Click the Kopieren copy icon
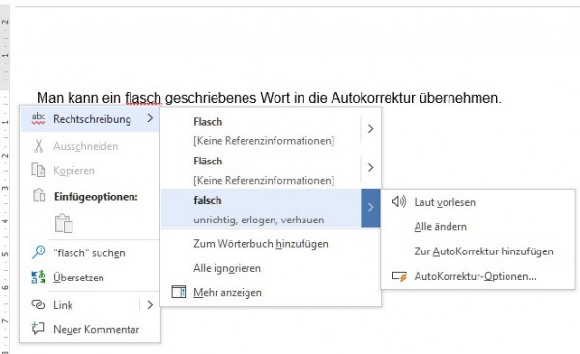This screenshot has height=354, width=580. point(38,170)
